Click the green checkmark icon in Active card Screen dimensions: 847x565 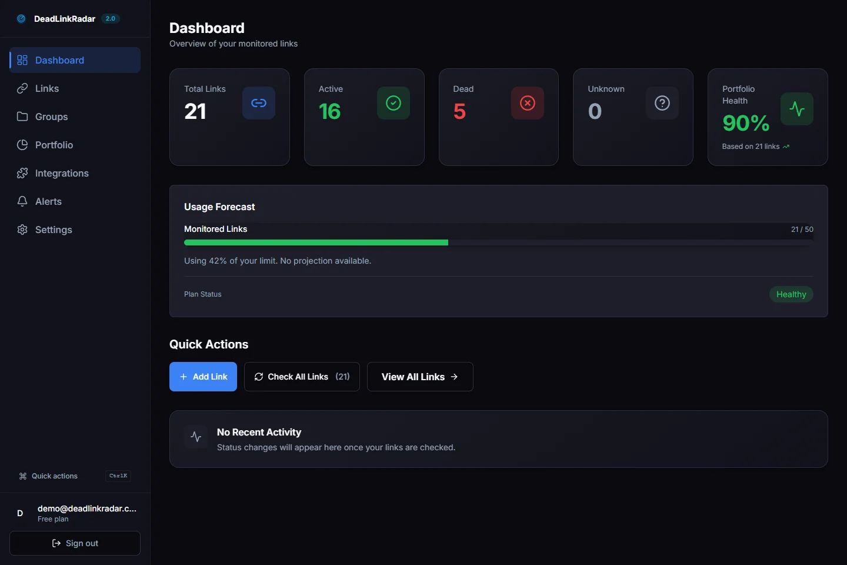coord(393,103)
